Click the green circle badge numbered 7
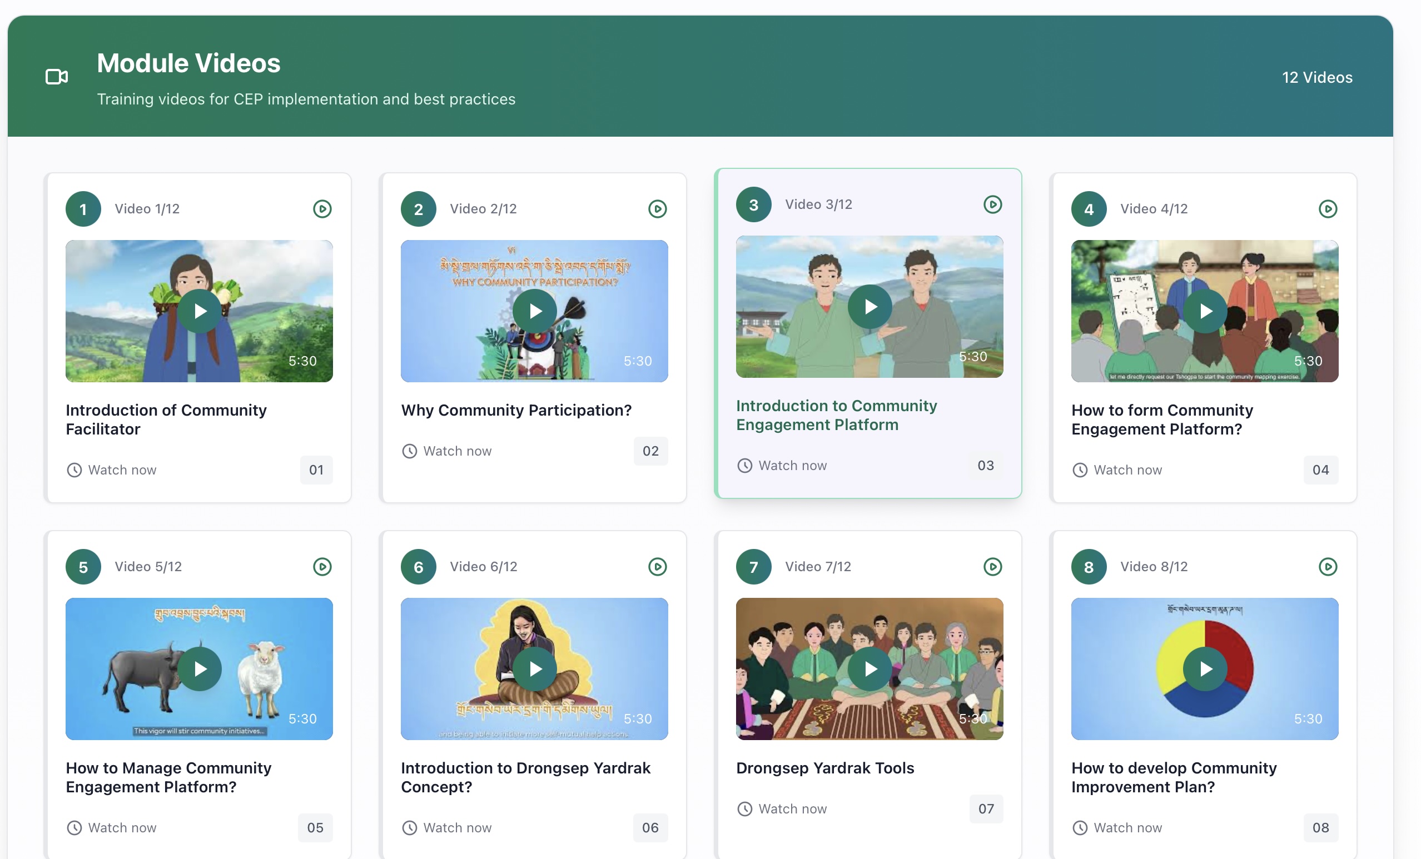 (753, 567)
